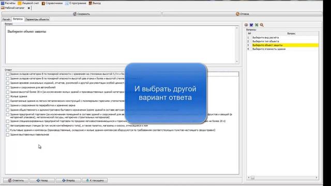Click in the Вопрос question text area
Viewport: 331px width, 186px height.
[121, 45]
